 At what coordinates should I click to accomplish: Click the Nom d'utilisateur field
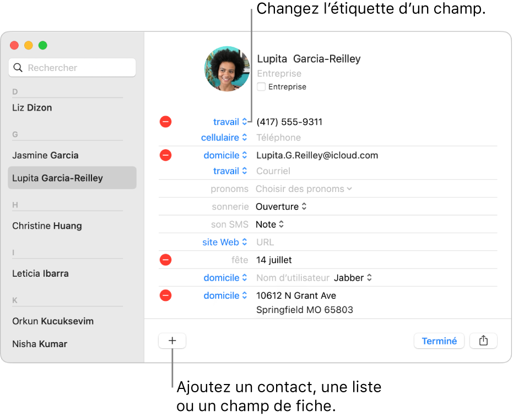293,278
